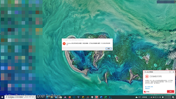Open help in the PC-cillin popup

(x=170, y=72)
